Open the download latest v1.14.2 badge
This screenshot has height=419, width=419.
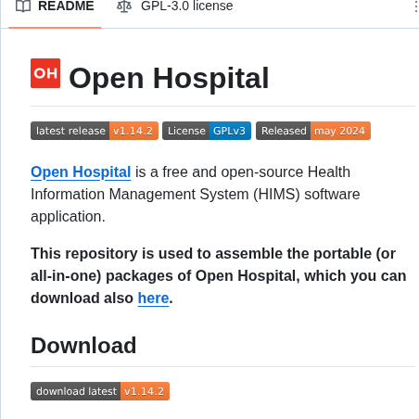point(100,391)
